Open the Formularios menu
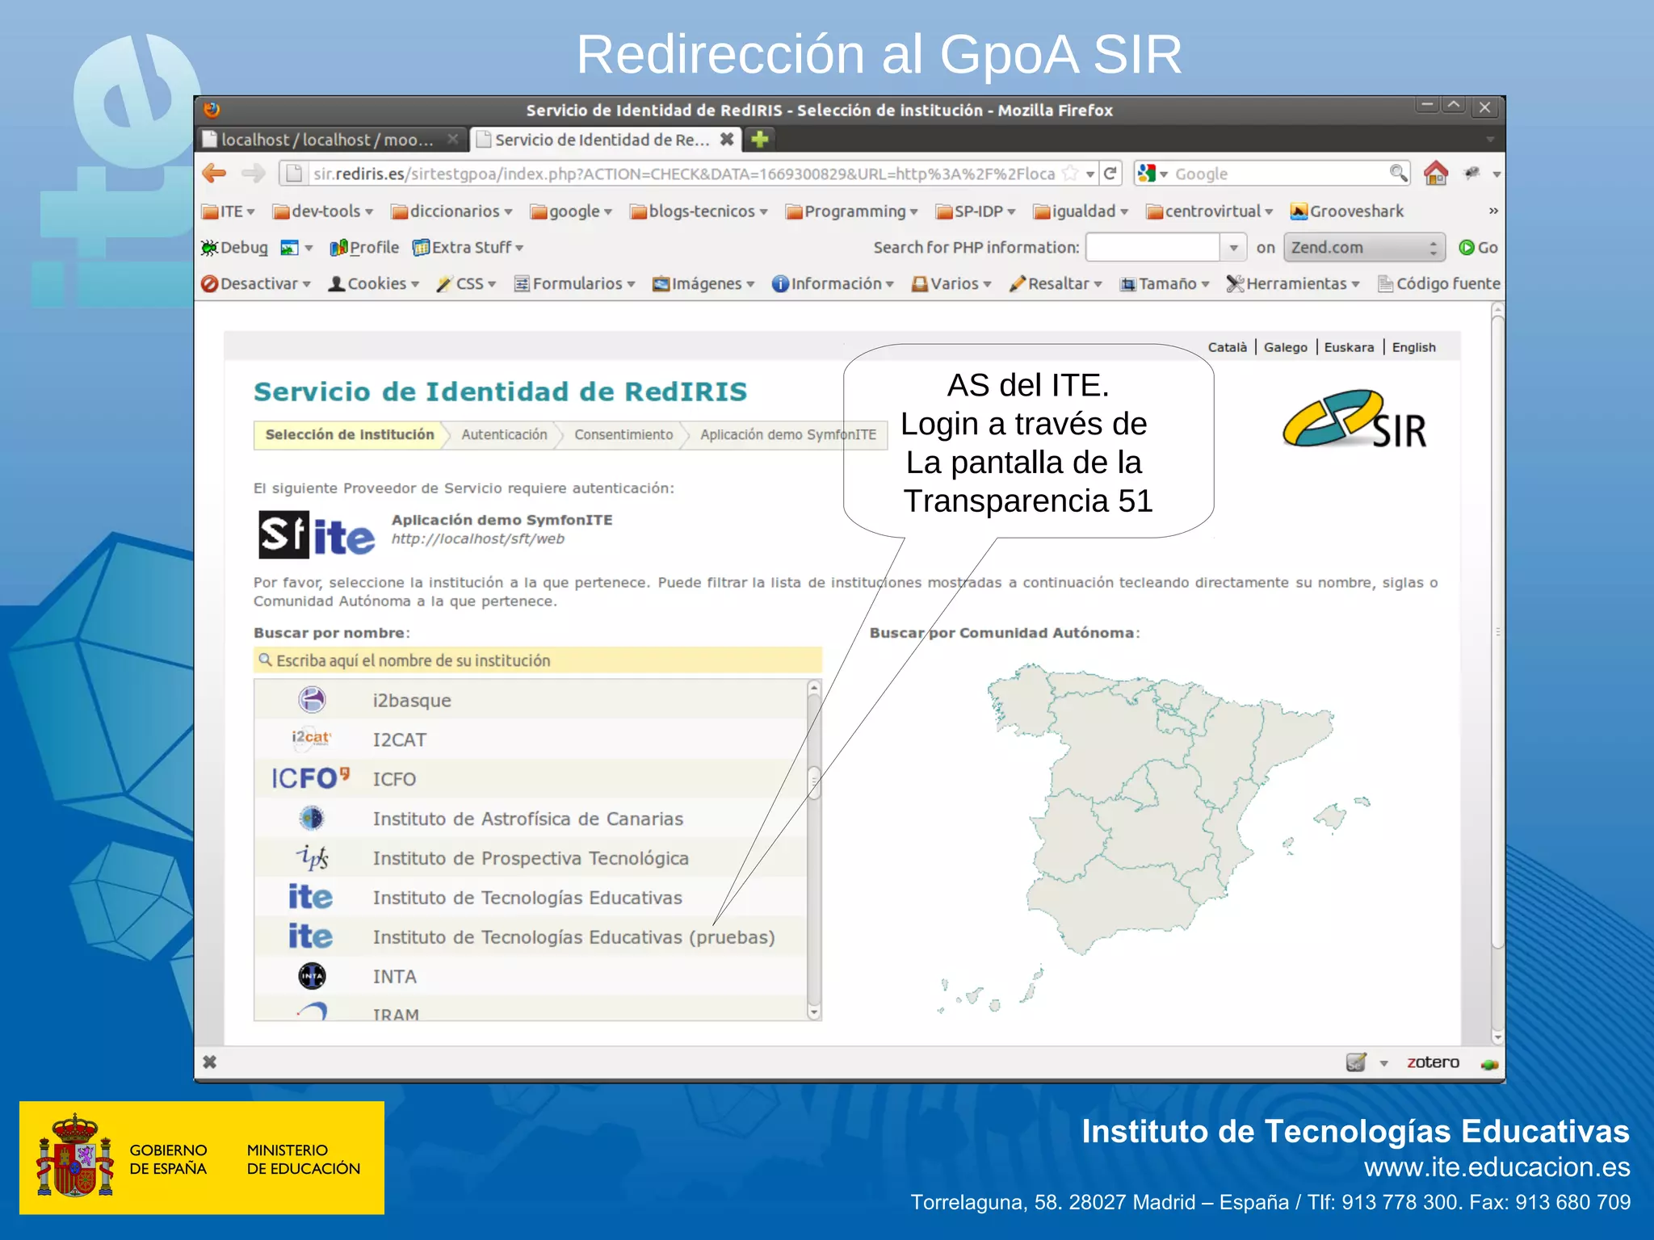Screen dimensions: 1654x1240 (575, 284)
